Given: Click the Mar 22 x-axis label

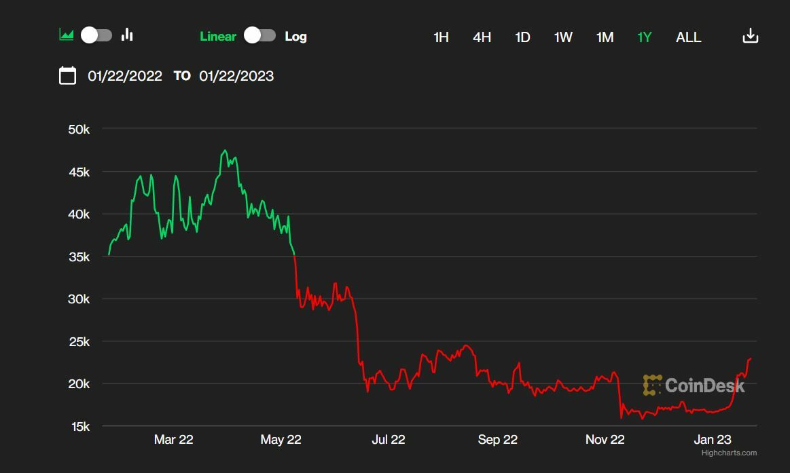Looking at the screenshot, I should coord(173,440).
